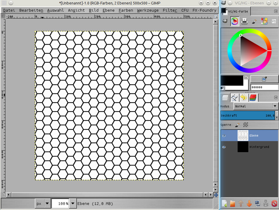The width and height of the screenshot is (279, 210).
Task: Decrease Deckkraft with the down stepper arrow
Action: (x=277, y=118)
